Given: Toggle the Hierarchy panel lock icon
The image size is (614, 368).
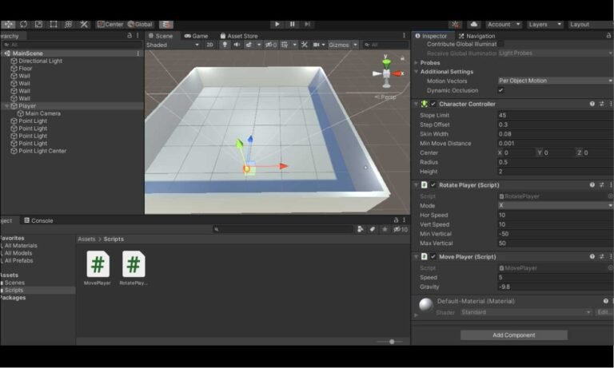Looking at the screenshot, I should click(x=130, y=35).
